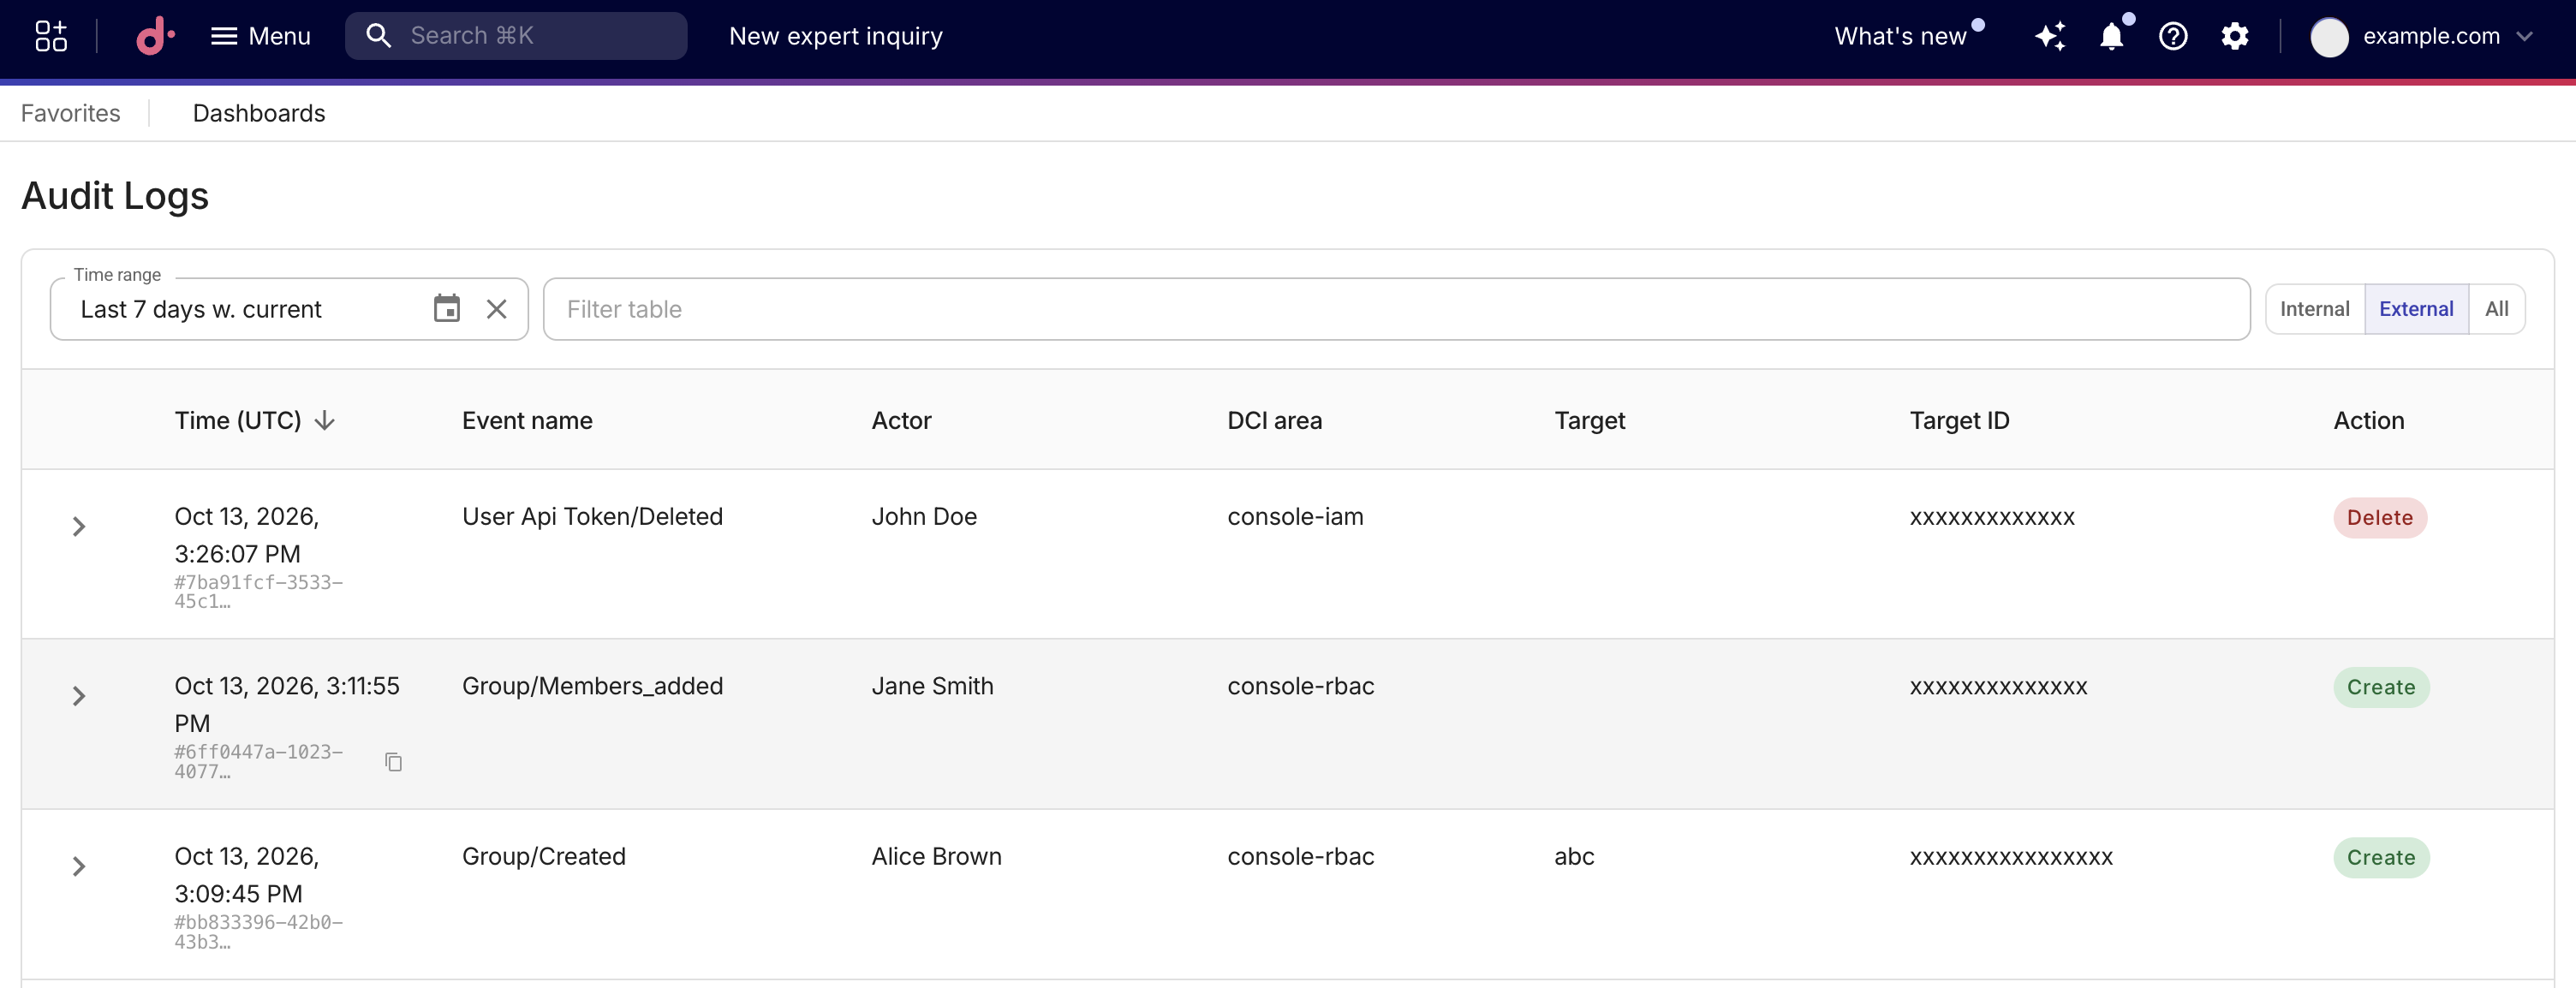The height and width of the screenshot is (988, 2576).
Task: Open settings gear icon
Action: tap(2235, 36)
